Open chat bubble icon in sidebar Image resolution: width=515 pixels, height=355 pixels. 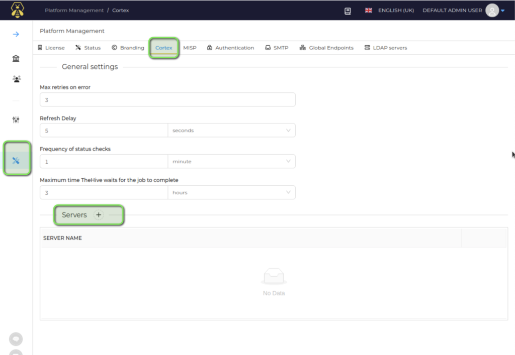(x=16, y=339)
